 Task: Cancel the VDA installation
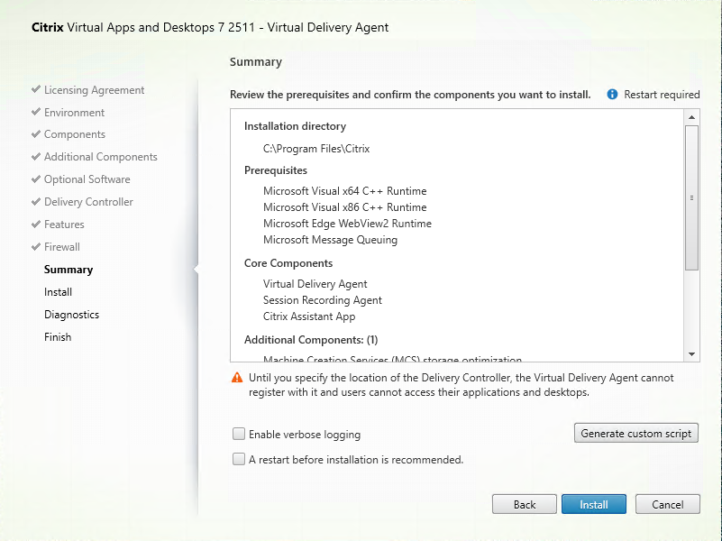click(668, 505)
